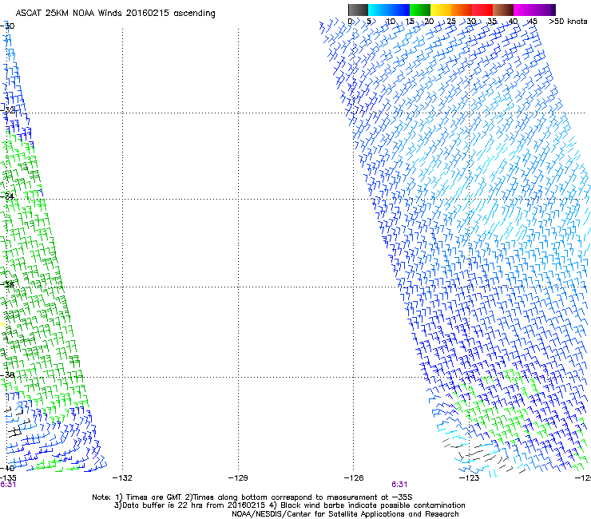Click the -129 longitude axis label
This screenshot has width=591, height=519.
[x=238, y=478]
